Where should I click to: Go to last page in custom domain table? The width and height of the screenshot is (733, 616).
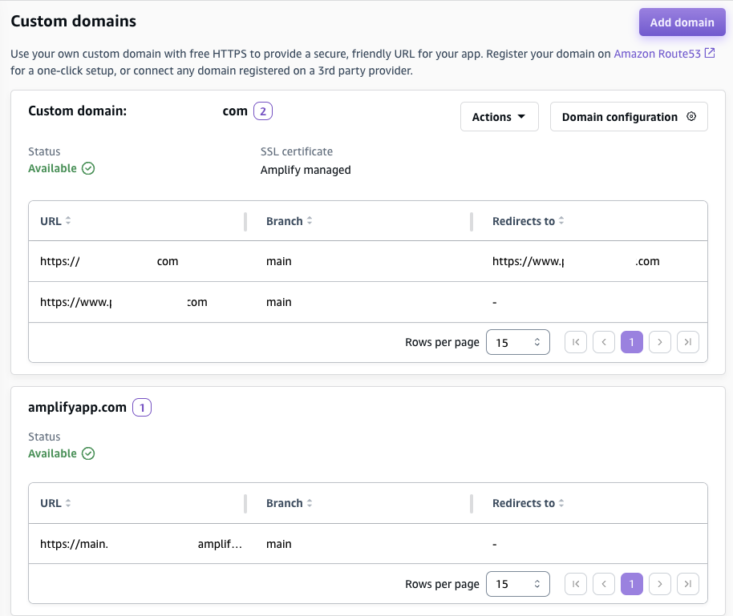687,343
